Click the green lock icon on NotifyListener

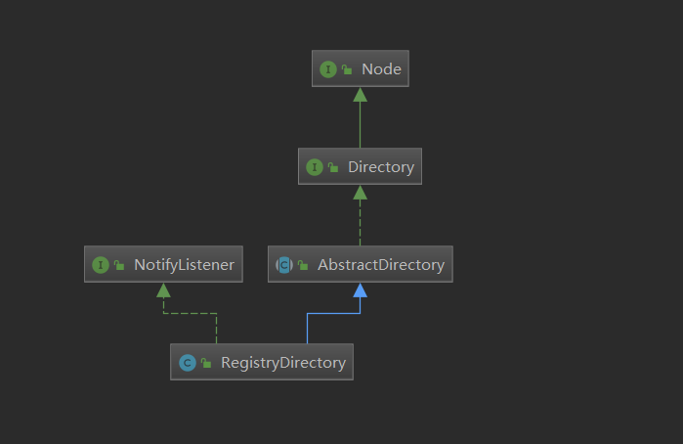(118, 264)
